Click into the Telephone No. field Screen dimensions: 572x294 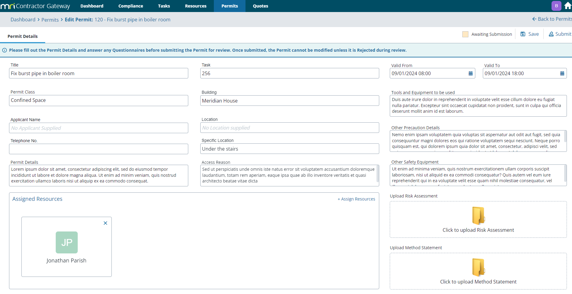click(98, 149)
